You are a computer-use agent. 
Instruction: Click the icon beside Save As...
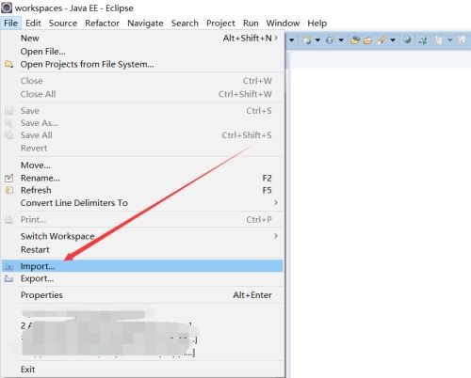click(8, 123)
